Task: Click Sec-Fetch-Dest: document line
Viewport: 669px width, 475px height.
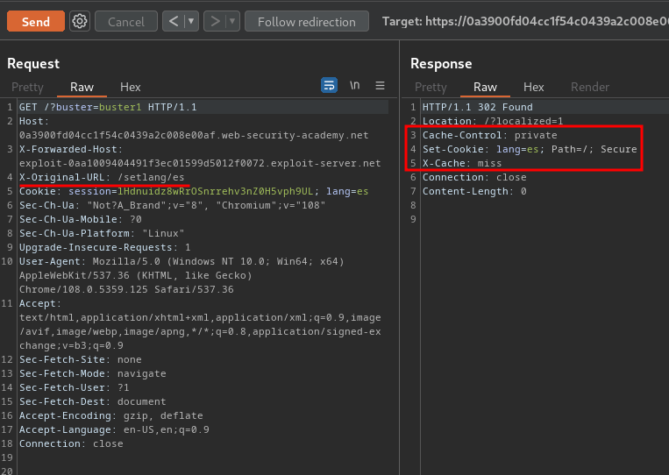Action: tap(93, 401)
